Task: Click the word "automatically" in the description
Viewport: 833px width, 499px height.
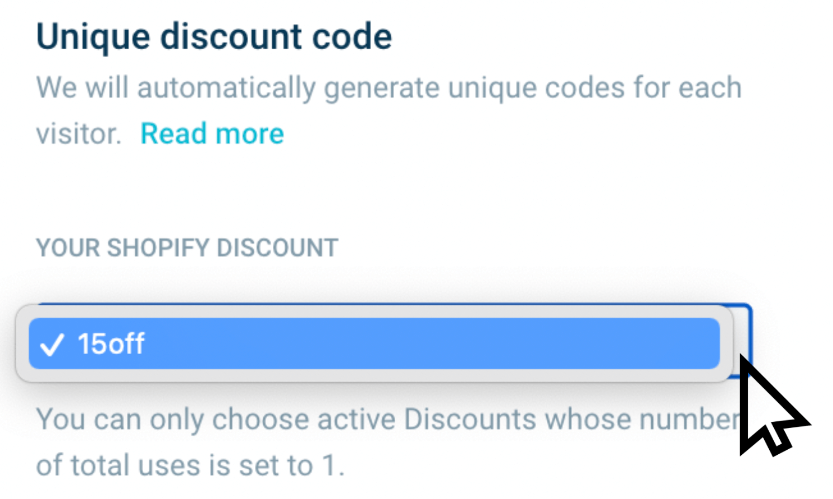Action: tap(226, 88)
